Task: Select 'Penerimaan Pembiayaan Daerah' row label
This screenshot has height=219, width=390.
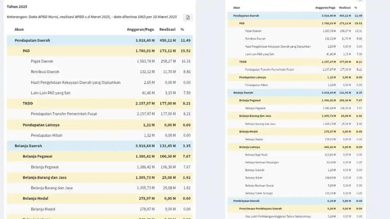Action: pos(260,209)
